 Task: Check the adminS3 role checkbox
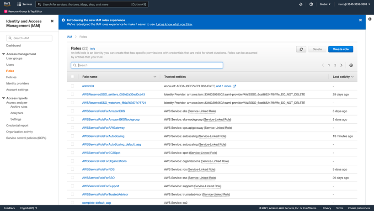coord(73,86)
